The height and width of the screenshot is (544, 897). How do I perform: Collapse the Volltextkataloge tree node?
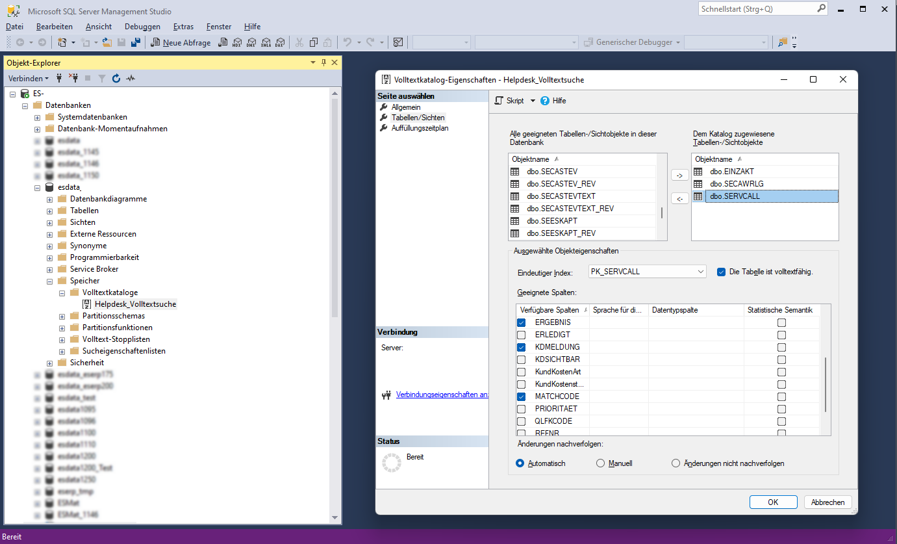point(62,292)
